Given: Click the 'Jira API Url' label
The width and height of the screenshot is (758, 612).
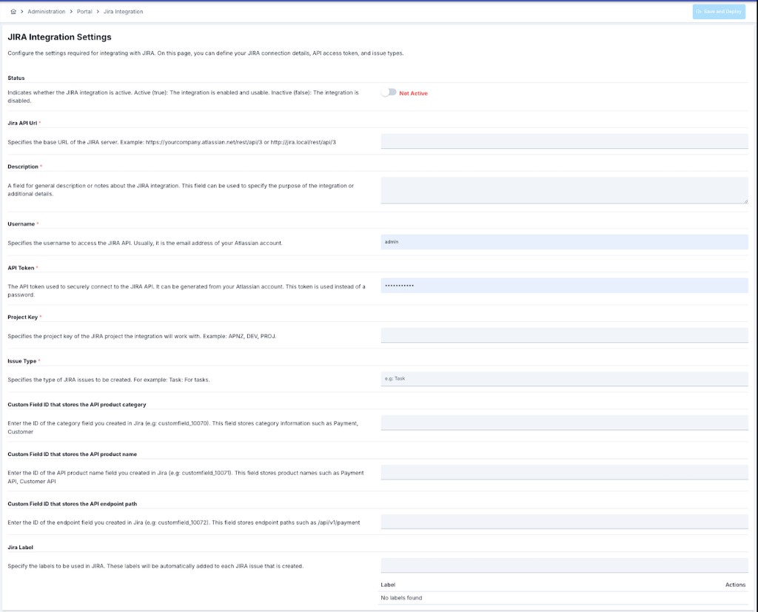Looking at the screenshot, I should click(22, 123).
